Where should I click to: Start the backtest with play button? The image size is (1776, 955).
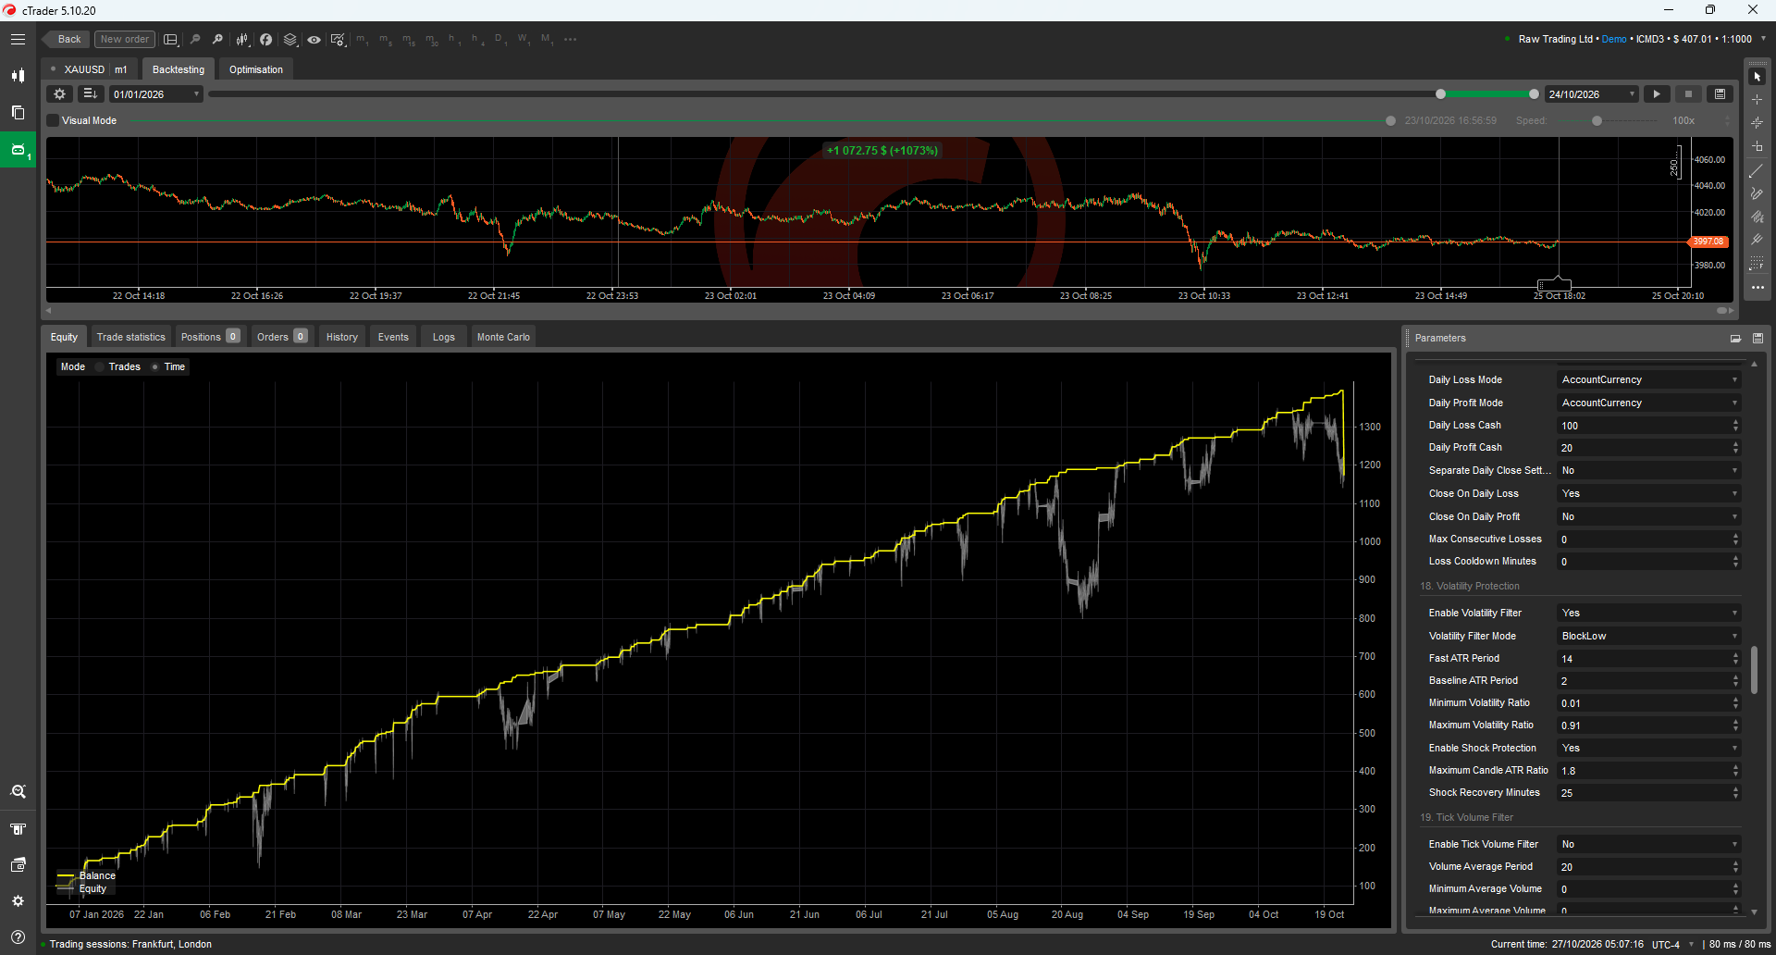[1657, 94]
